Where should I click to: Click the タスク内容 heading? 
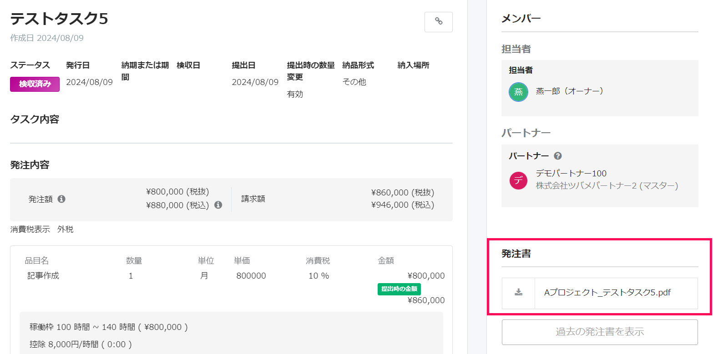pyautogui.click(x=35, y=120)
